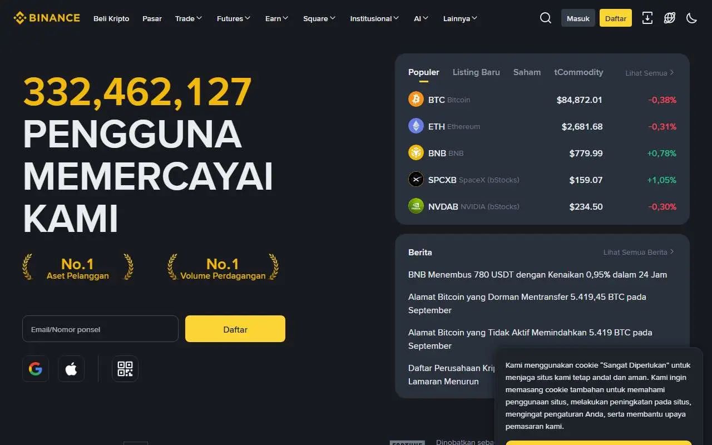
Task: Click the NVDAB change -0,30%
Action: click(662, 207)
